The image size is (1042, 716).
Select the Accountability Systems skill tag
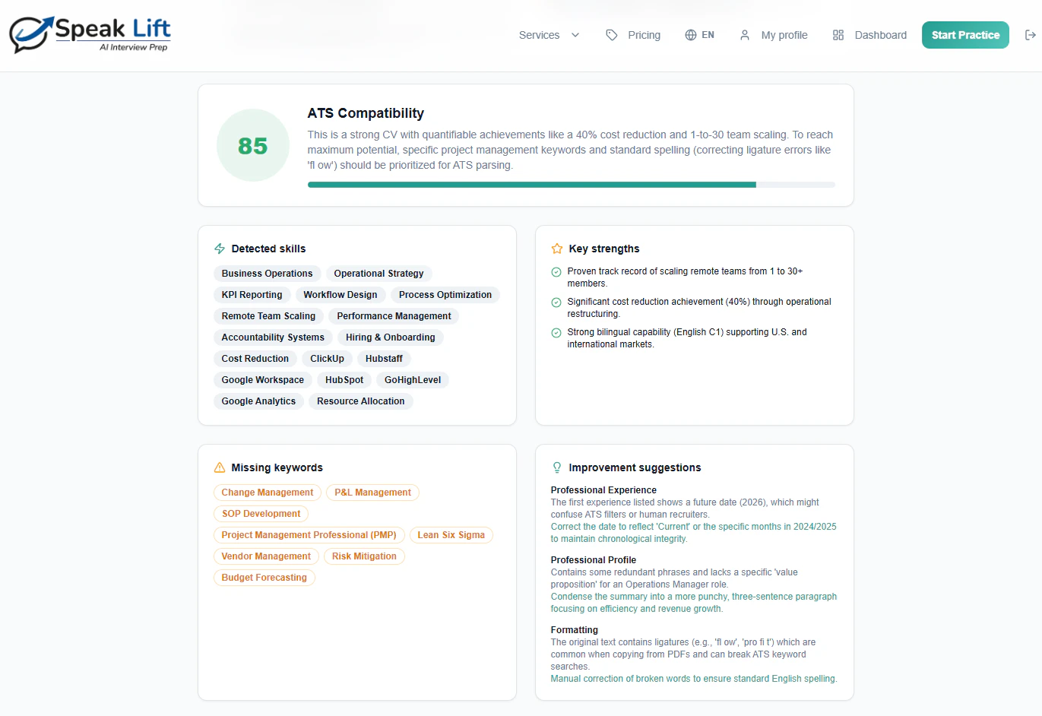point(273,337)
